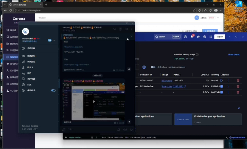Click microphone voice message icon in Telegram
The width and height of the screenshot is (247, 149).
pos(131,129)
